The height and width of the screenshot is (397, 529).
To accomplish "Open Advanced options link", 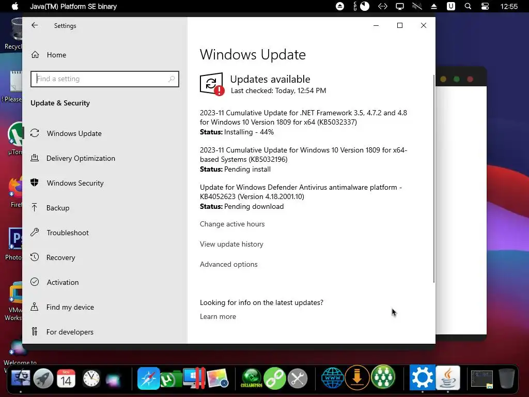I will [228, 264].
